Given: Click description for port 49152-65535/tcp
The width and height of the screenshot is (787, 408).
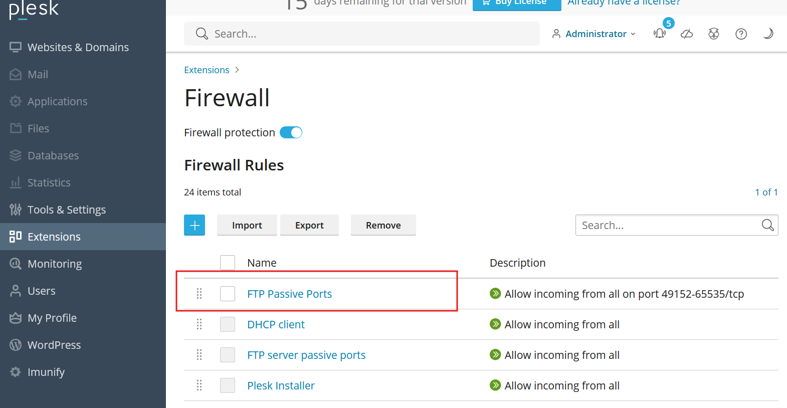Looking at the screenshot, I should (x=624, y=294).
